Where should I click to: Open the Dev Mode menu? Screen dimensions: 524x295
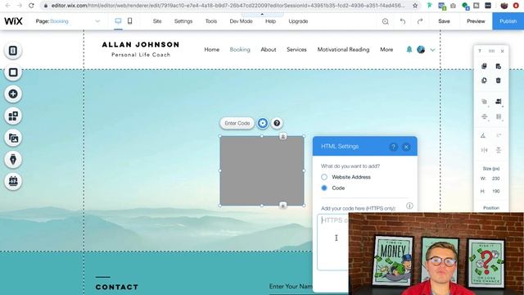[x=241, y=21]
